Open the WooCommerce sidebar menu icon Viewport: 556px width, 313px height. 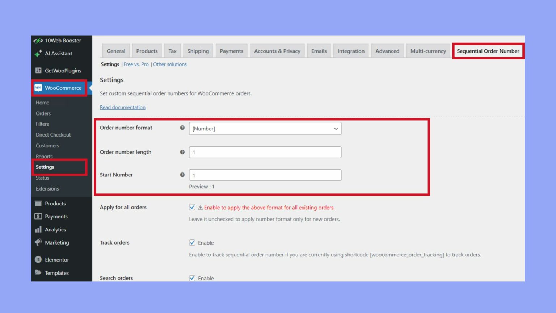(39, 88)
